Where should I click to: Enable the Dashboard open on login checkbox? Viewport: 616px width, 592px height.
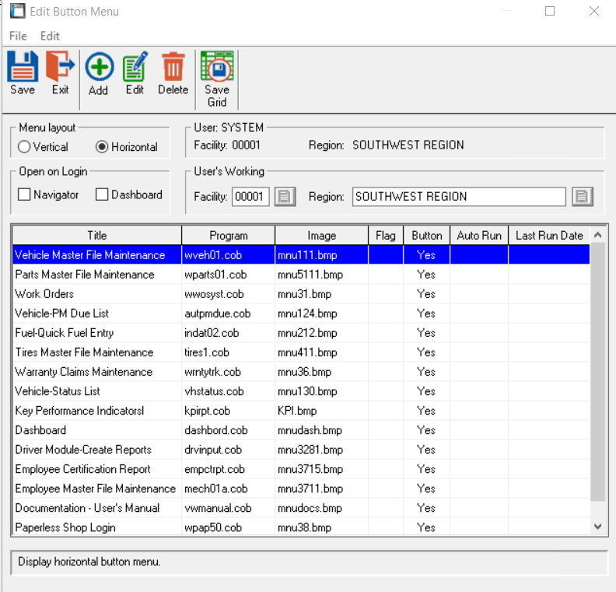102,195
